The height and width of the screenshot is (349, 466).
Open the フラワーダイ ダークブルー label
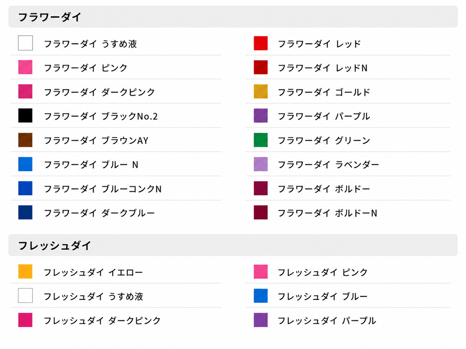pyautogui.click(x=99, y=213)
